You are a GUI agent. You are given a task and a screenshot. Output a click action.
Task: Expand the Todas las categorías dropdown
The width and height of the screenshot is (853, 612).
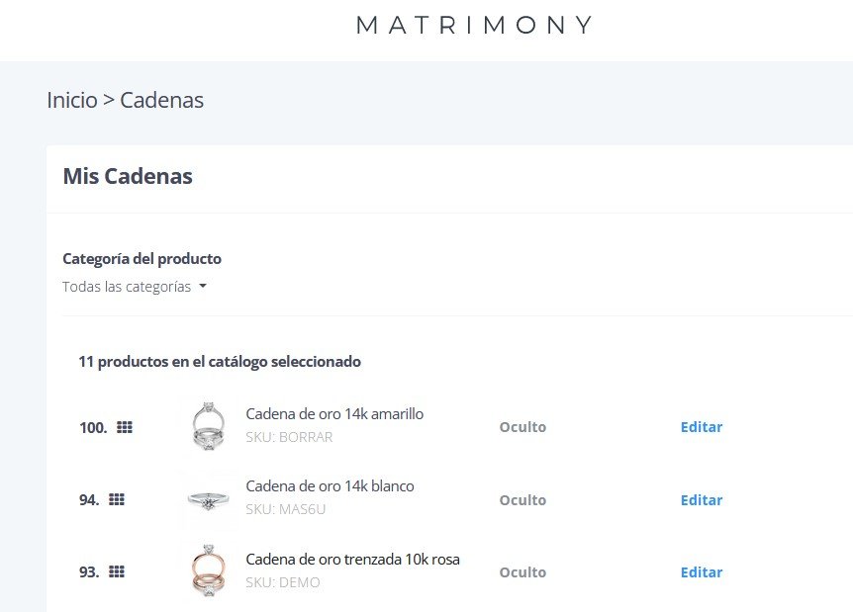[x=135, y=287]
